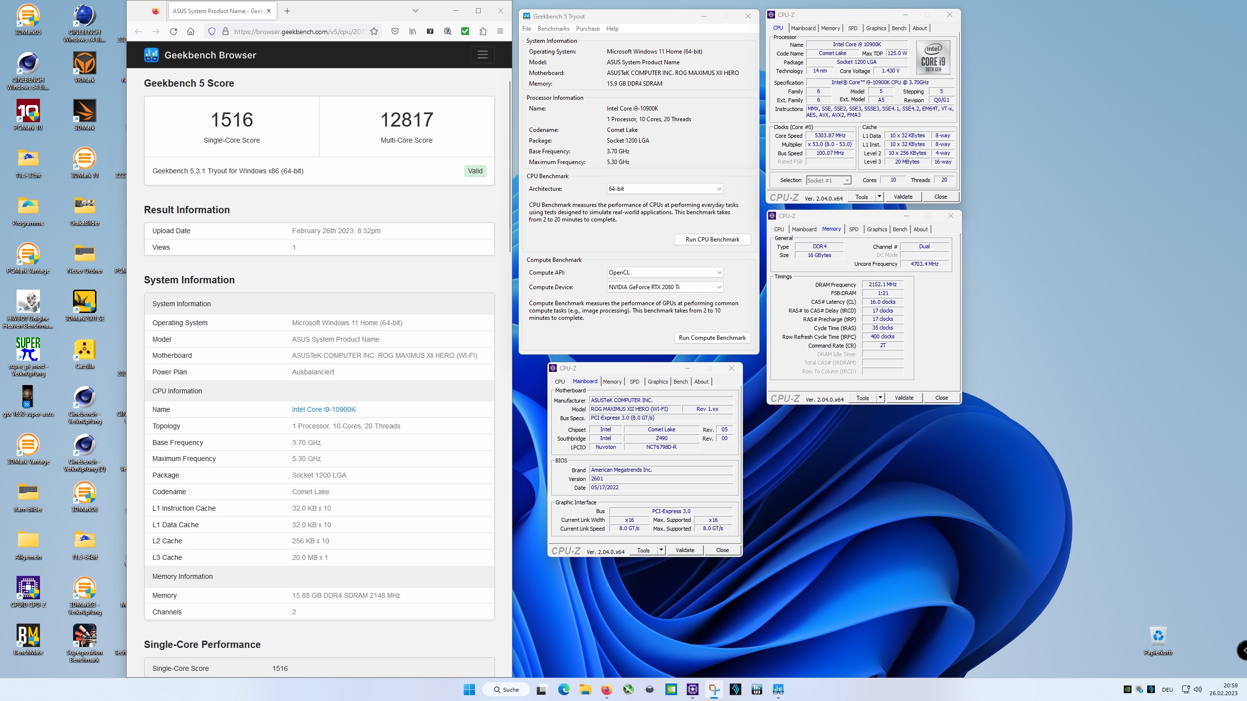Image resolution: width=1247 pixels, height=701 pixels.
Task: Click Run Compute Benchmark button
Action: 712,338
